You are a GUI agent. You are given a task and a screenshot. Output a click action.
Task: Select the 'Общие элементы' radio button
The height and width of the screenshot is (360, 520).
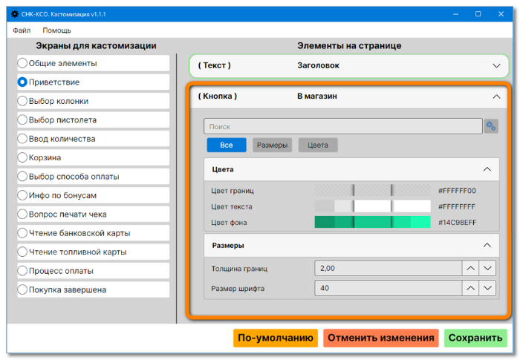pyautogui.click(x=22, y=63)
